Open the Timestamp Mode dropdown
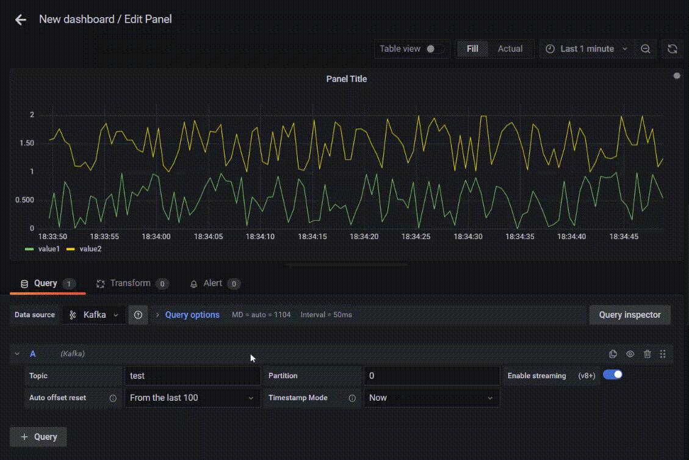Image resolution: width=689 pixels, height=460 pixels. (x=431, y=397)
